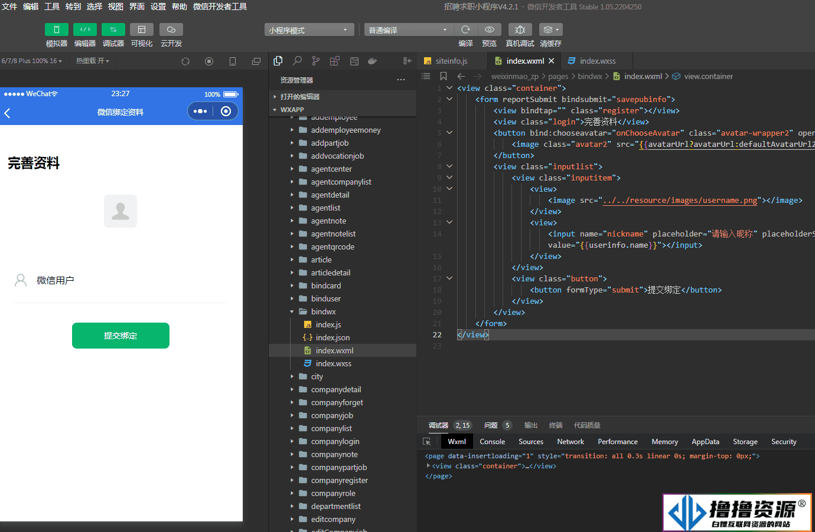Open the 设置 menu
815x532 pixels.
(158, 6)
